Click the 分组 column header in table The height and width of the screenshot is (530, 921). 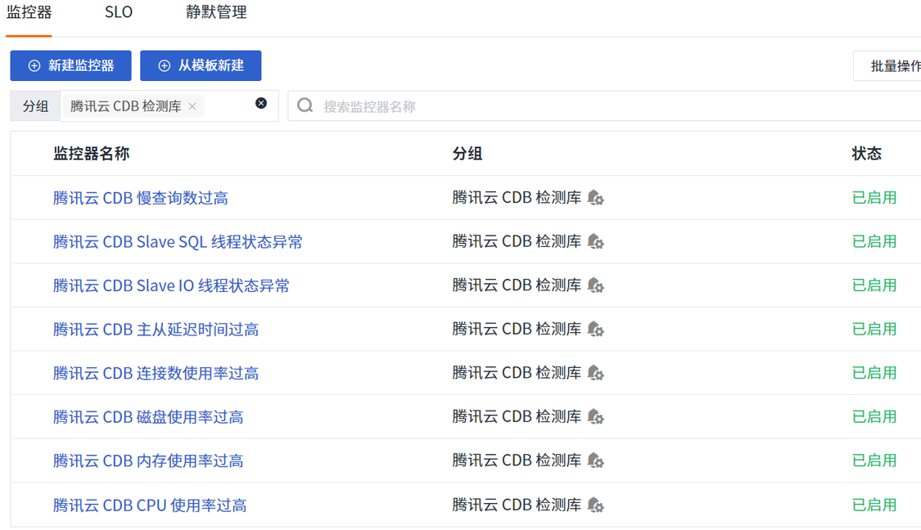467,154
